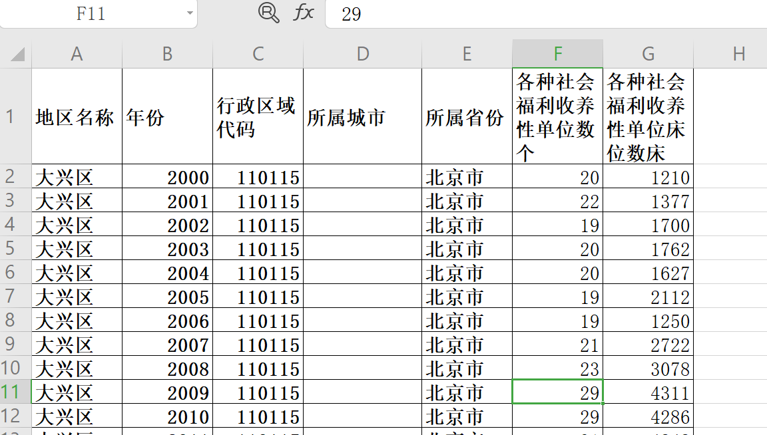
Task: Click the header cell 行政区域代码
Action: pyautogui.click(x=258, y=116)
